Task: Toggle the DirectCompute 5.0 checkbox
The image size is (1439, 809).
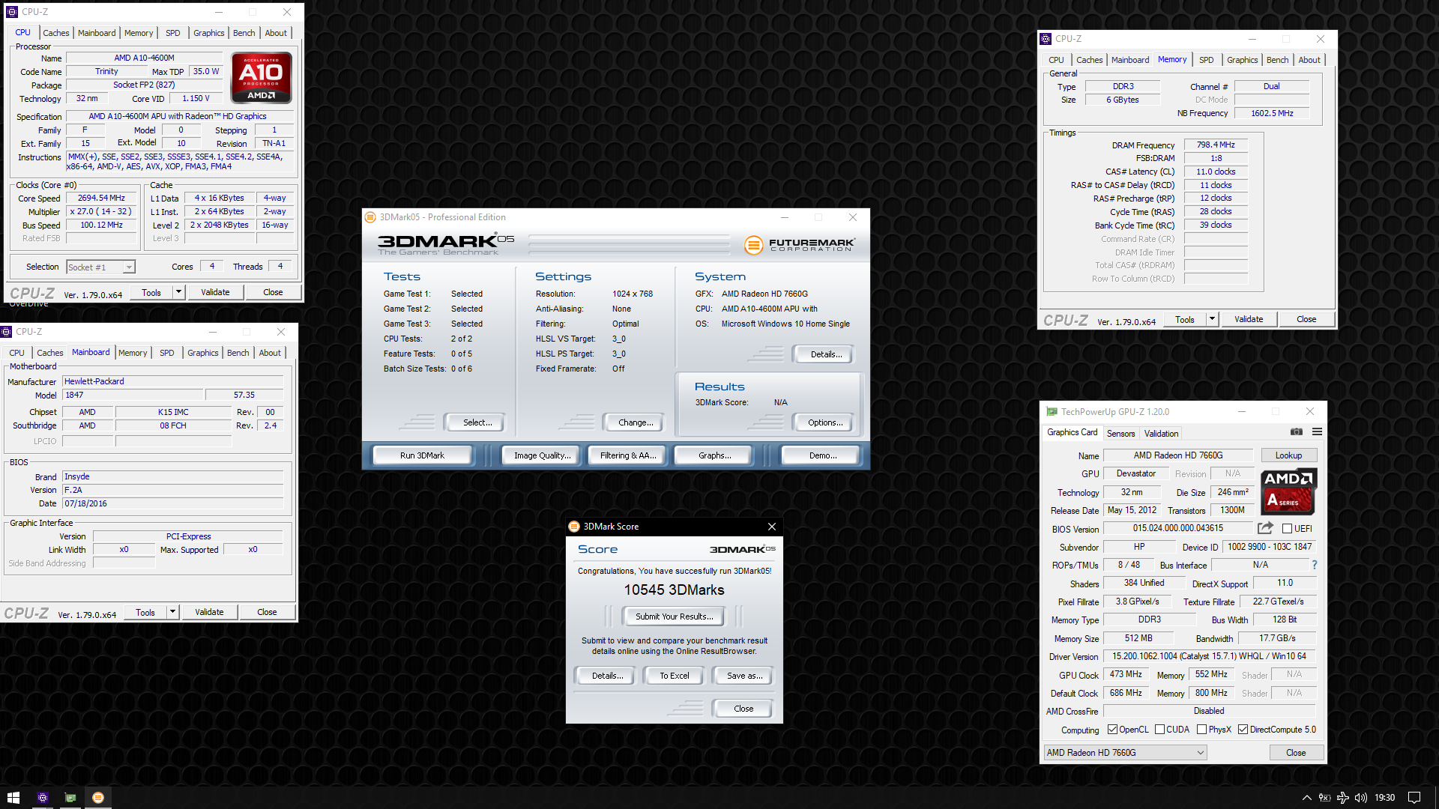Action: (x=1243, y=730)
